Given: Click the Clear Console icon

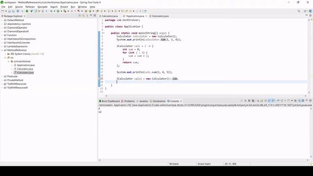Looking at the screenshot, I should point(258,101).
